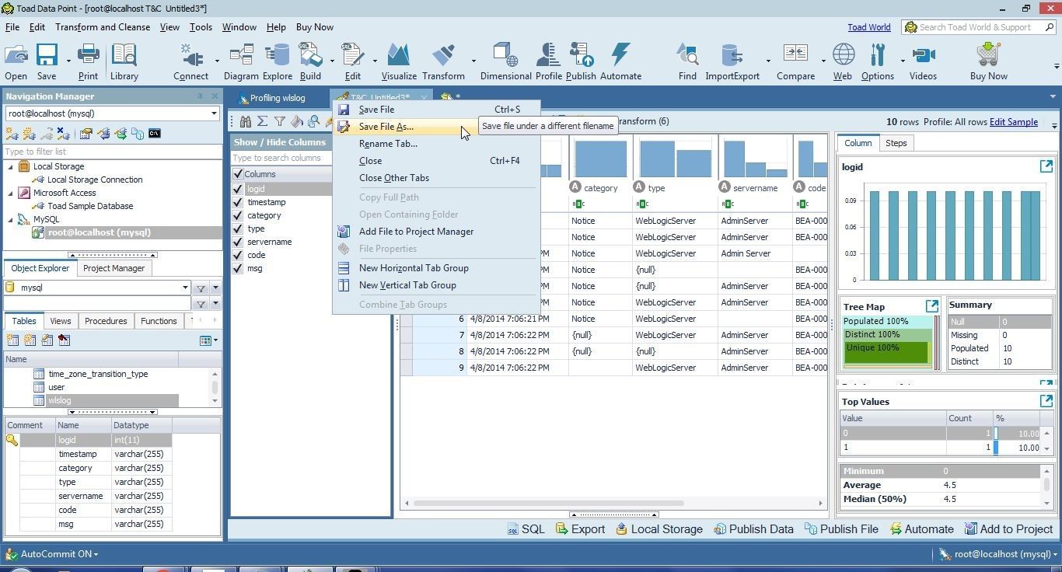1062x572 pixels.
Task: Uncheck the timestamp column checkbox
Action: [238, 202]
